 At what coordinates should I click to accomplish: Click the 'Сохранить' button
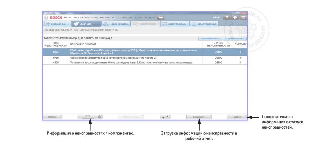pyautogui.click(x=199, y=117)
